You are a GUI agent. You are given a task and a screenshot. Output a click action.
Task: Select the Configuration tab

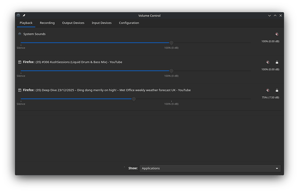point(129,23)
